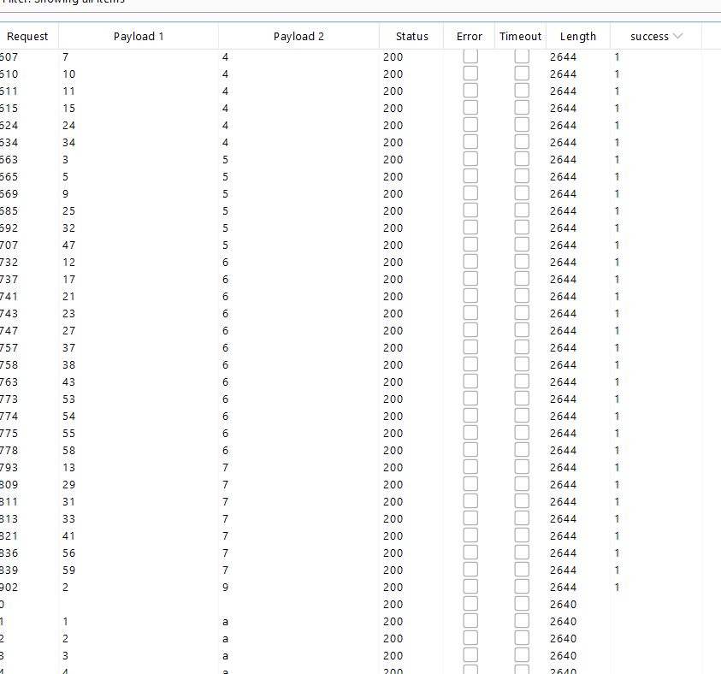
Task: Click the Error column header
Action: 469,36
